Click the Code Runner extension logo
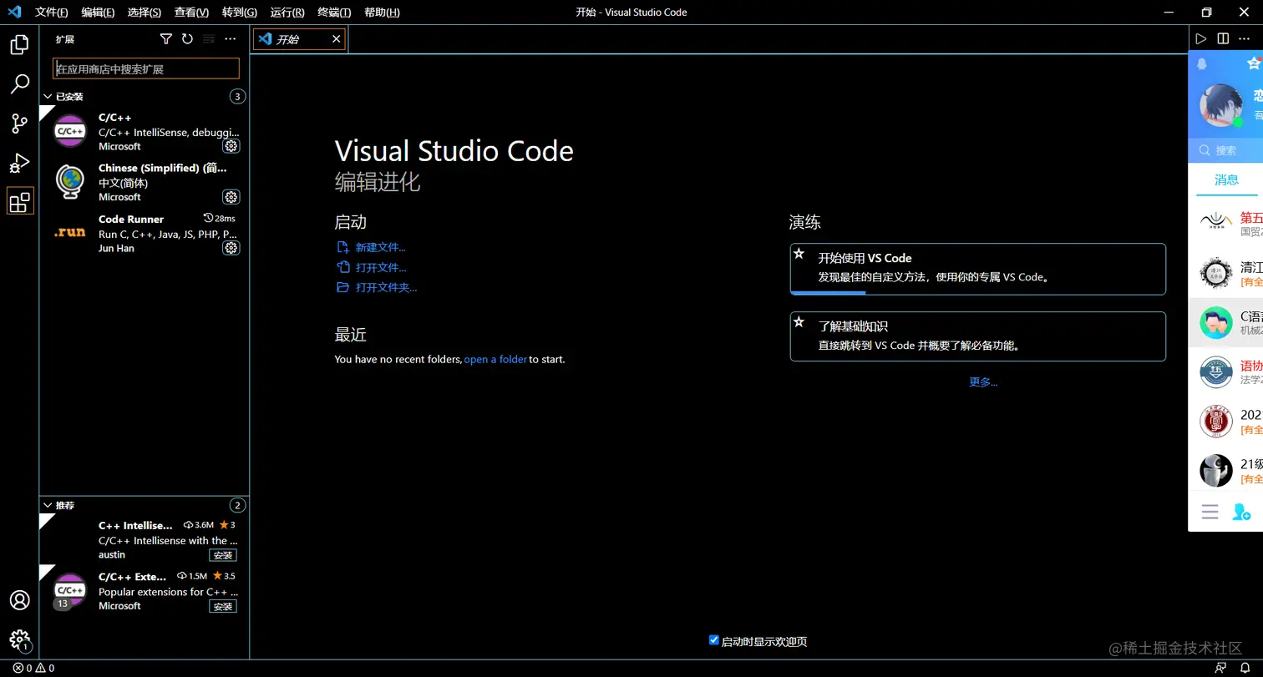 click(x=70, y=233)
